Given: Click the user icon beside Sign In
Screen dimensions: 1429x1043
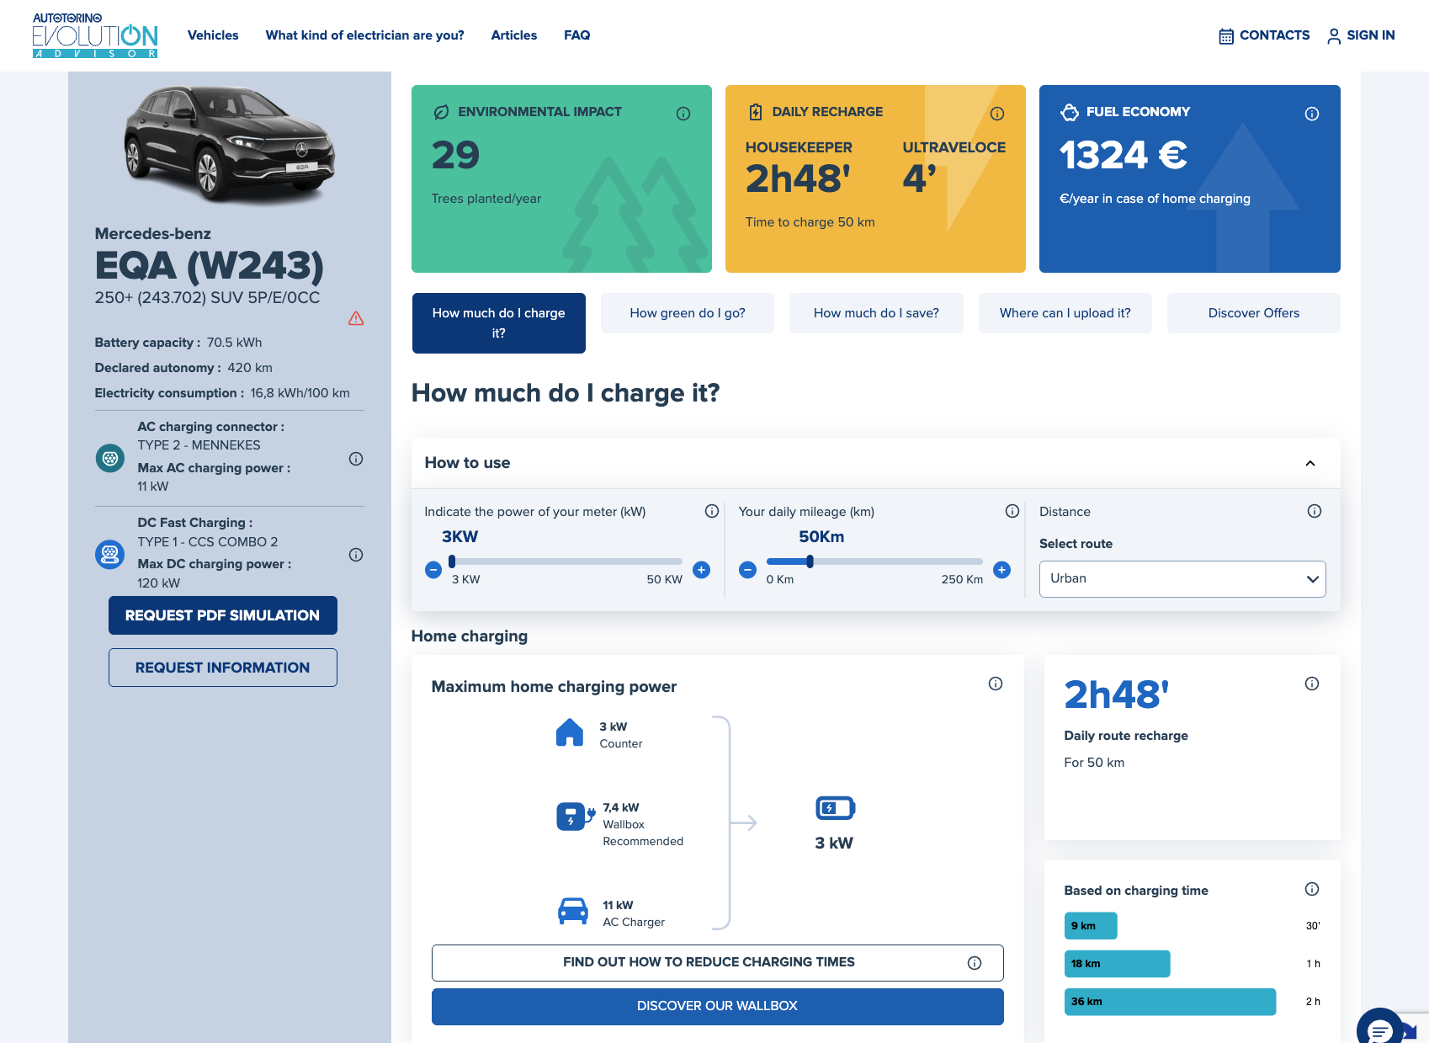Looking at the screenshot, I should [x=1334, y=36].
